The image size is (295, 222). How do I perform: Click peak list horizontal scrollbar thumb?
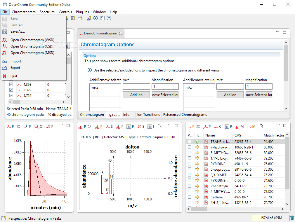[16, 102]
